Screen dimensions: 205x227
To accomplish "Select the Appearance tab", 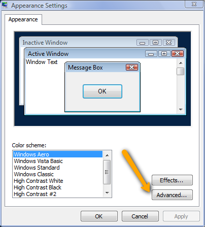I will (x=23, y=19).
